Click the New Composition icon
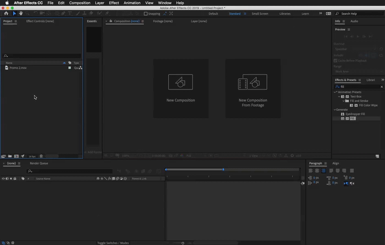Image resolution: width=385 pixels, height=245 pixels. (x=180, y=83)
